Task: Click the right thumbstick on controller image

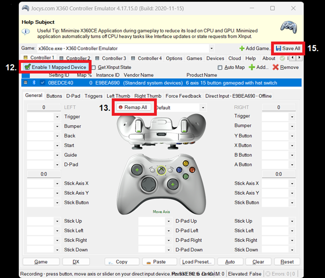Action: (x=173, y=184)
